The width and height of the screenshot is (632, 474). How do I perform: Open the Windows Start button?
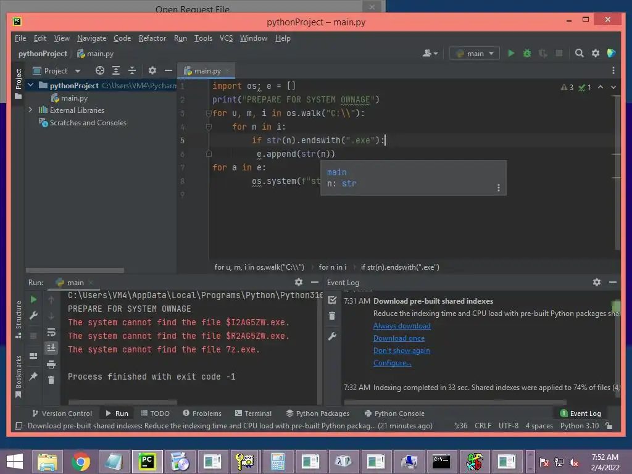point(15,462)
